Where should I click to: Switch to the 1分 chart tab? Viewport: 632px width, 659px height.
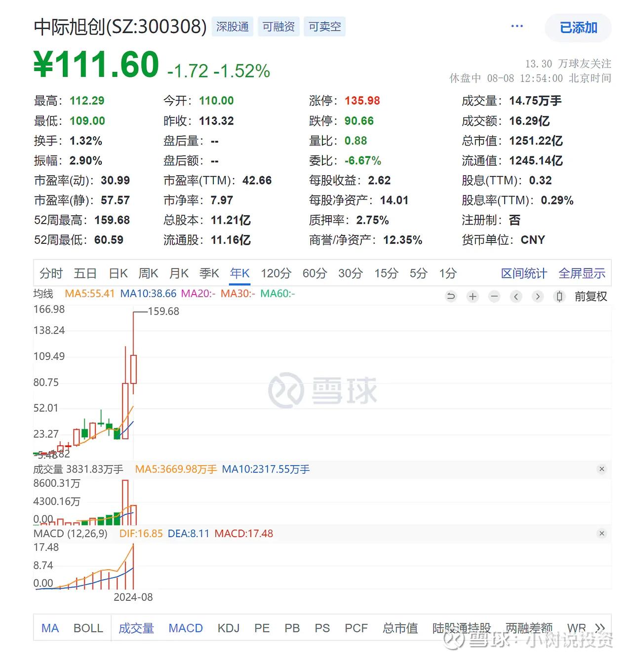[x=448, y=273]
